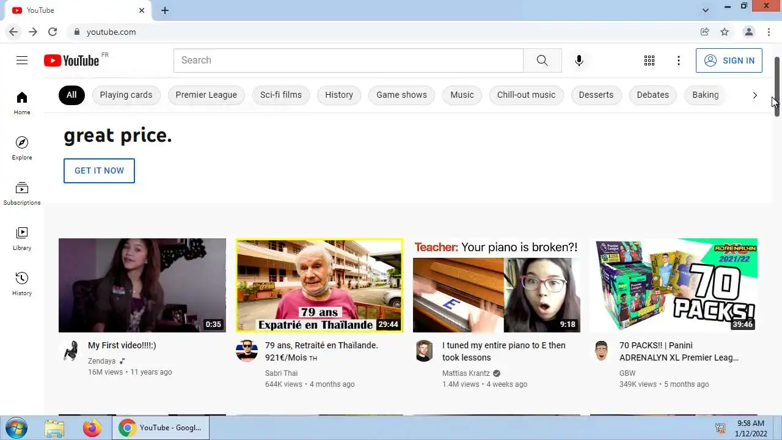The width and height of the screenshot is (782, 440).
Task: Launch Firefox from taskbar
Action: click(x=92, y=428)
